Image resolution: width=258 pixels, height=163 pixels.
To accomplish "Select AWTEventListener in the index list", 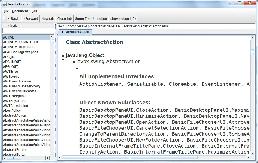I will [x=26, y=81].
